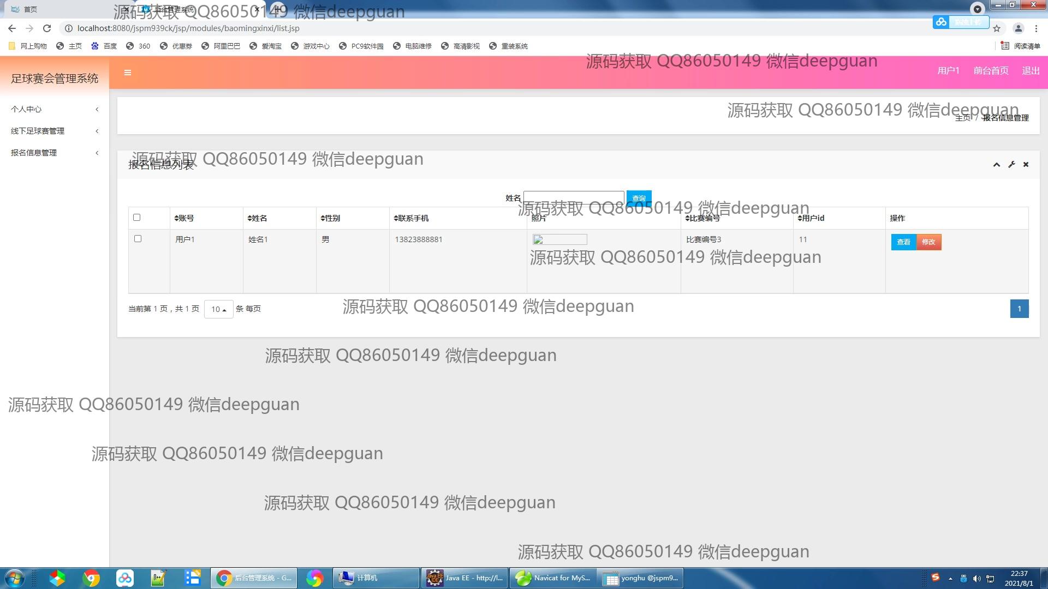Screen dimensions: 1048x589
Task: Collapse the panel with the chevron-up icon
Action: (996, 165)
